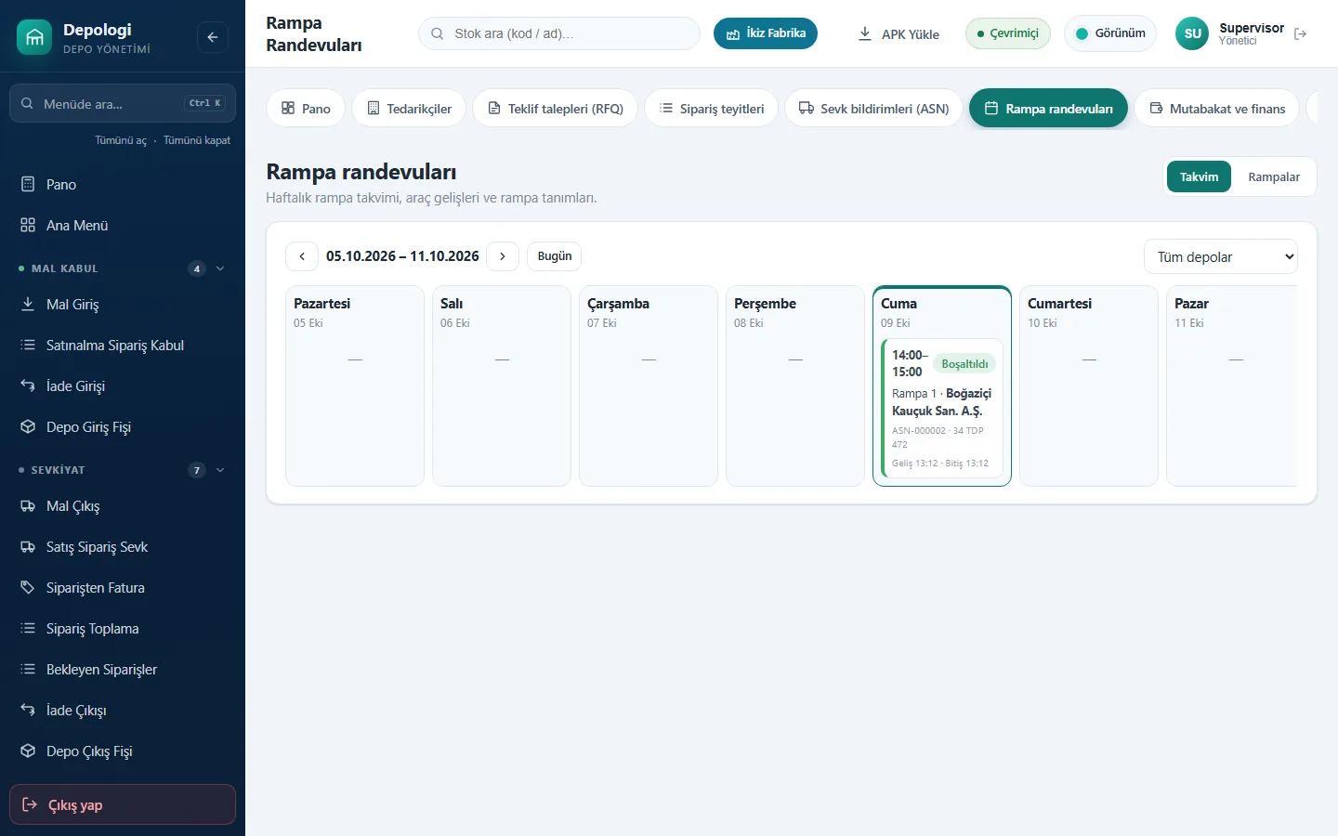Screen dimensions: 1338x836
Task: Open Depo Çıkış Fişi in the sidebar
Action: [123, 751]
